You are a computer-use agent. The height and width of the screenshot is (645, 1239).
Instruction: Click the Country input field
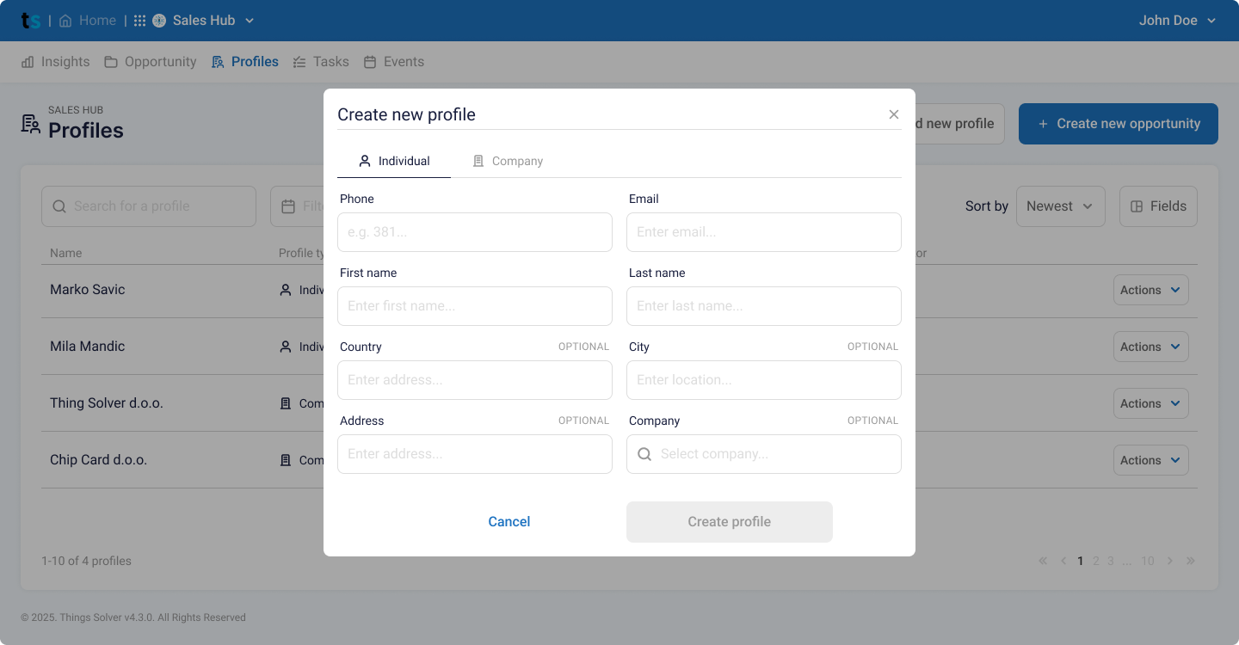[x=475, y=380]
